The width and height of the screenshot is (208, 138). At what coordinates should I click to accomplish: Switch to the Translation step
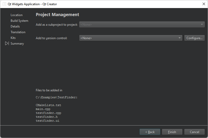18,32
